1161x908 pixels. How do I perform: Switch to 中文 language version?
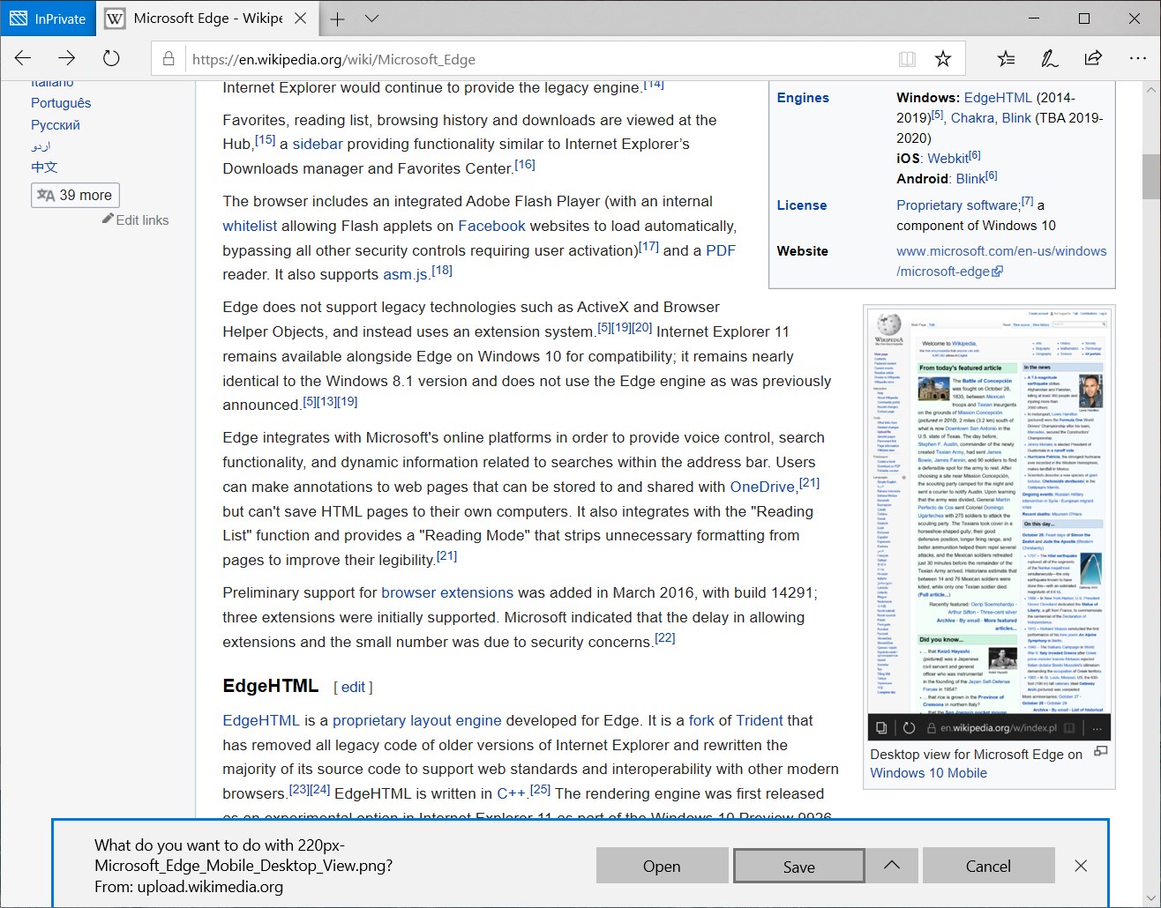tap(44, 167)
